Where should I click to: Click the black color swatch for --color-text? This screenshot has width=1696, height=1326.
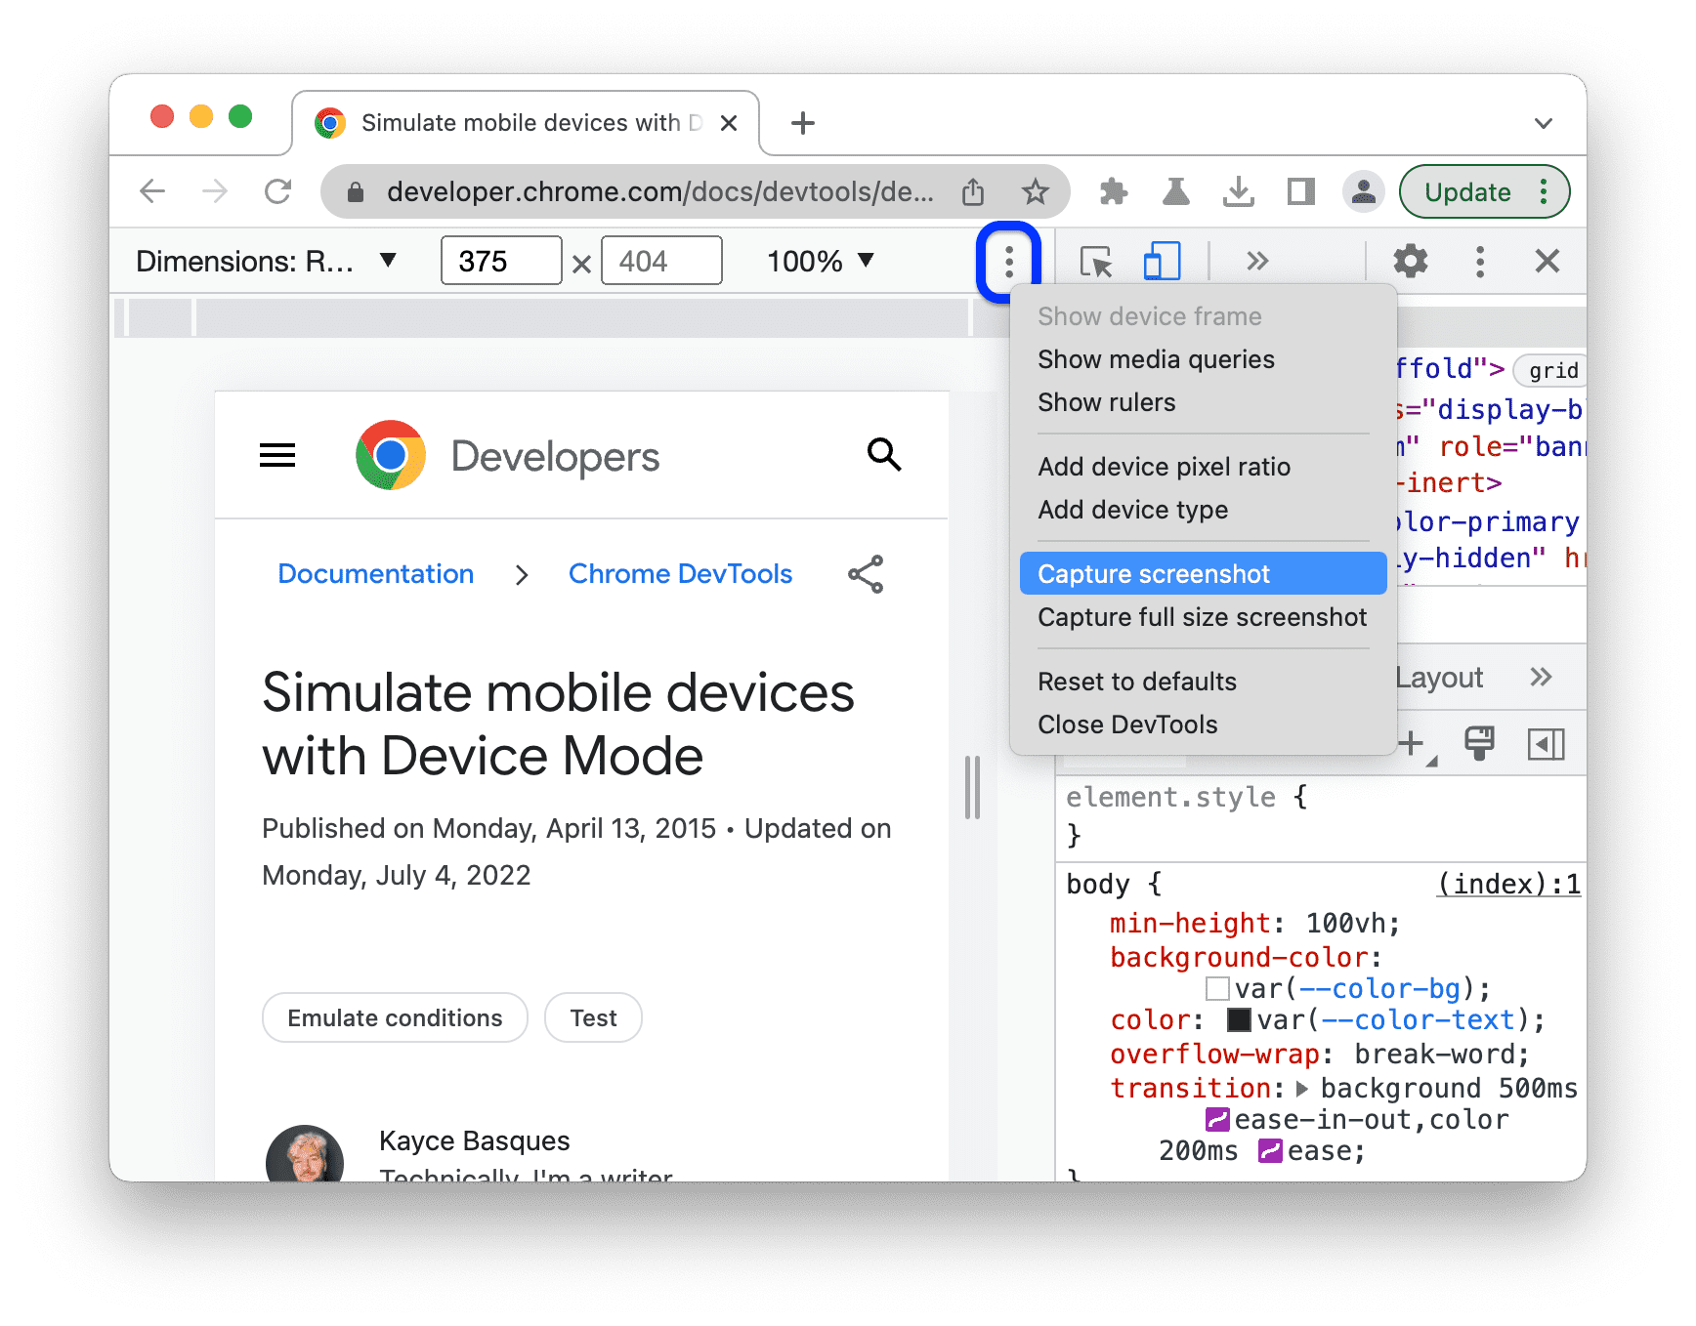point(1238,1019)
